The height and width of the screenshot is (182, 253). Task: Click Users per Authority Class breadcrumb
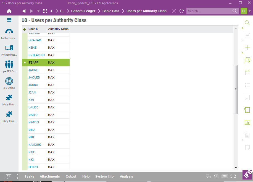pos(146,11)
